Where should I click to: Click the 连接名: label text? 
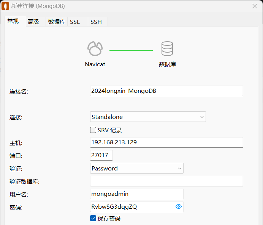click(x=19, y=92)
